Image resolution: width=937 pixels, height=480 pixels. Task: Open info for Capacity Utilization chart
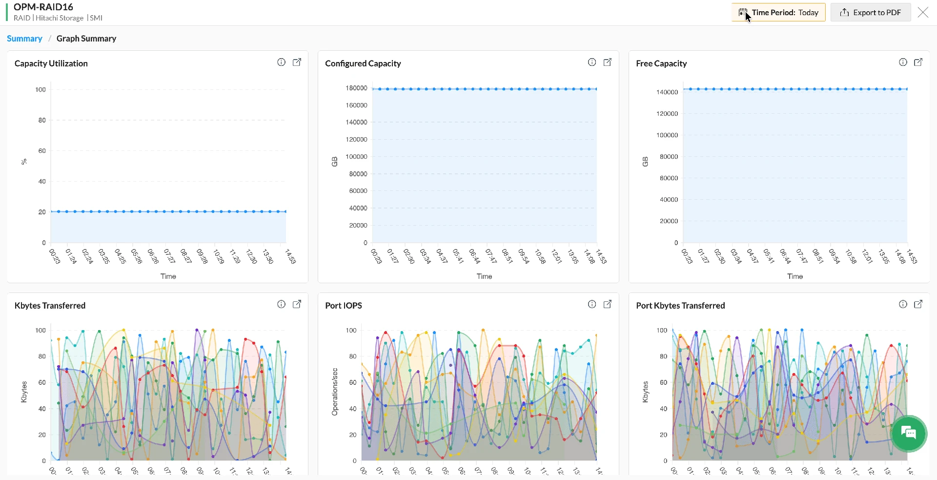[281, 62]
